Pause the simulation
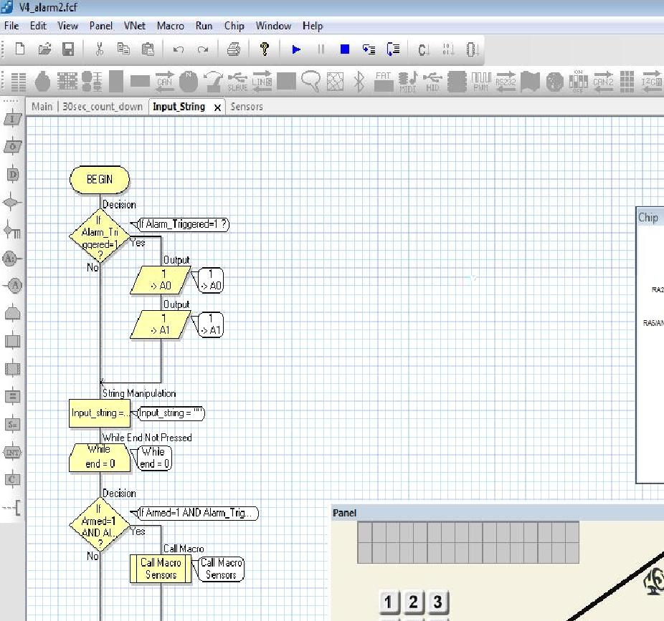The width and height of the screenshot is (664, 621). 321,49
